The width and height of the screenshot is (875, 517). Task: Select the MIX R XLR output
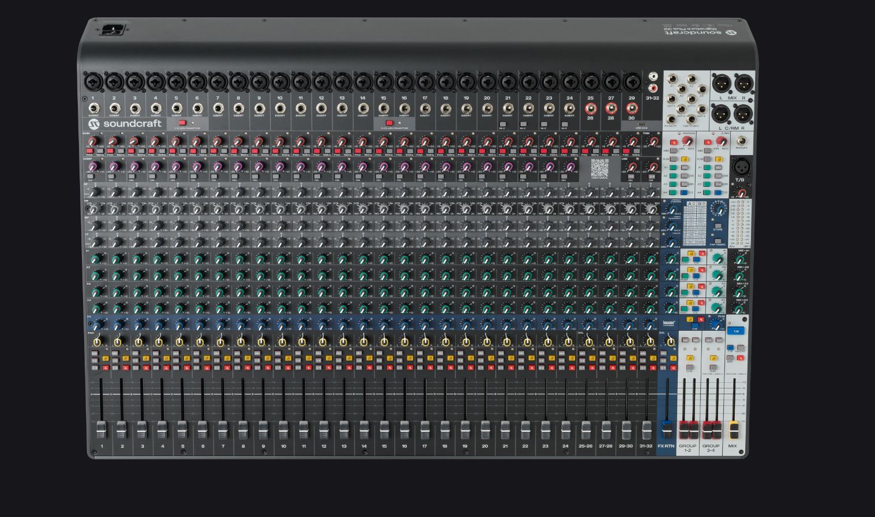(745, 83)
